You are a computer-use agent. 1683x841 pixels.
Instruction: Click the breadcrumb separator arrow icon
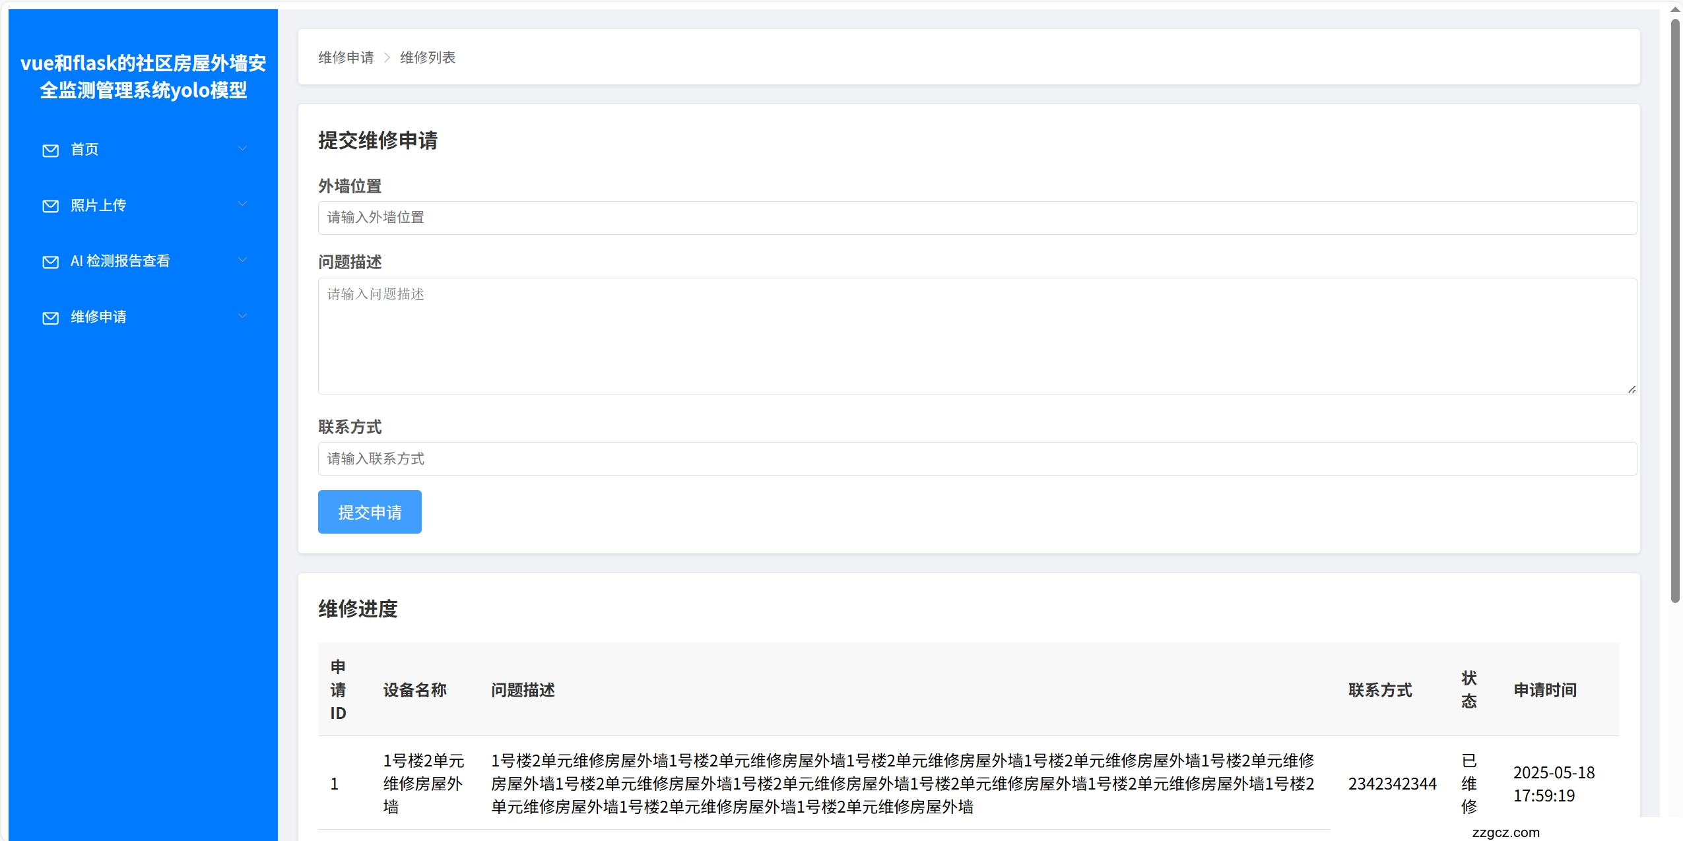[x=387, y=57]
